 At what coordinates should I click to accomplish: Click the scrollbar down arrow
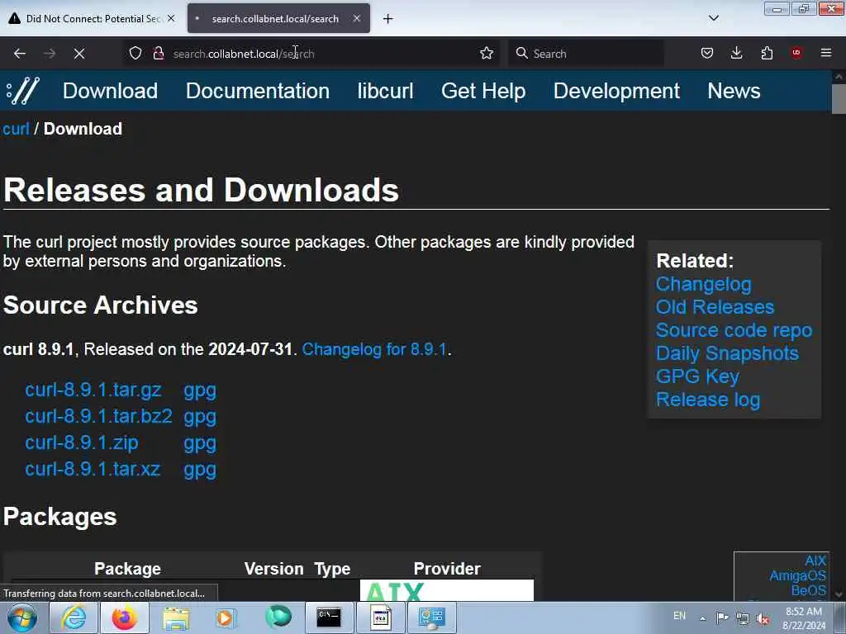839,594
